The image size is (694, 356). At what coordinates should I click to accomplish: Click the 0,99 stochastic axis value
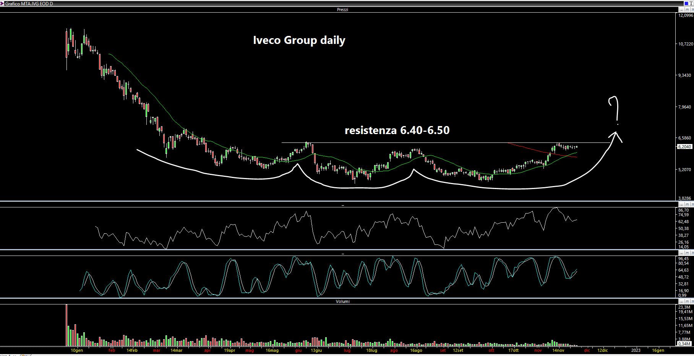(x=682, y=295)
